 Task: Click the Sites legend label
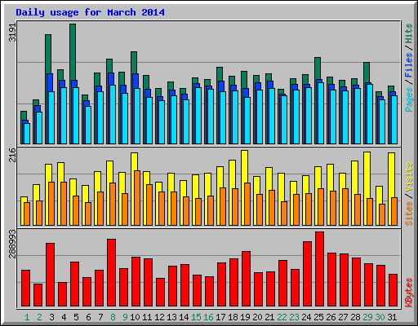[408, 214]
